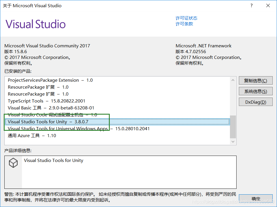Click the scrollbar up arrow of product list

pos(233,80)
